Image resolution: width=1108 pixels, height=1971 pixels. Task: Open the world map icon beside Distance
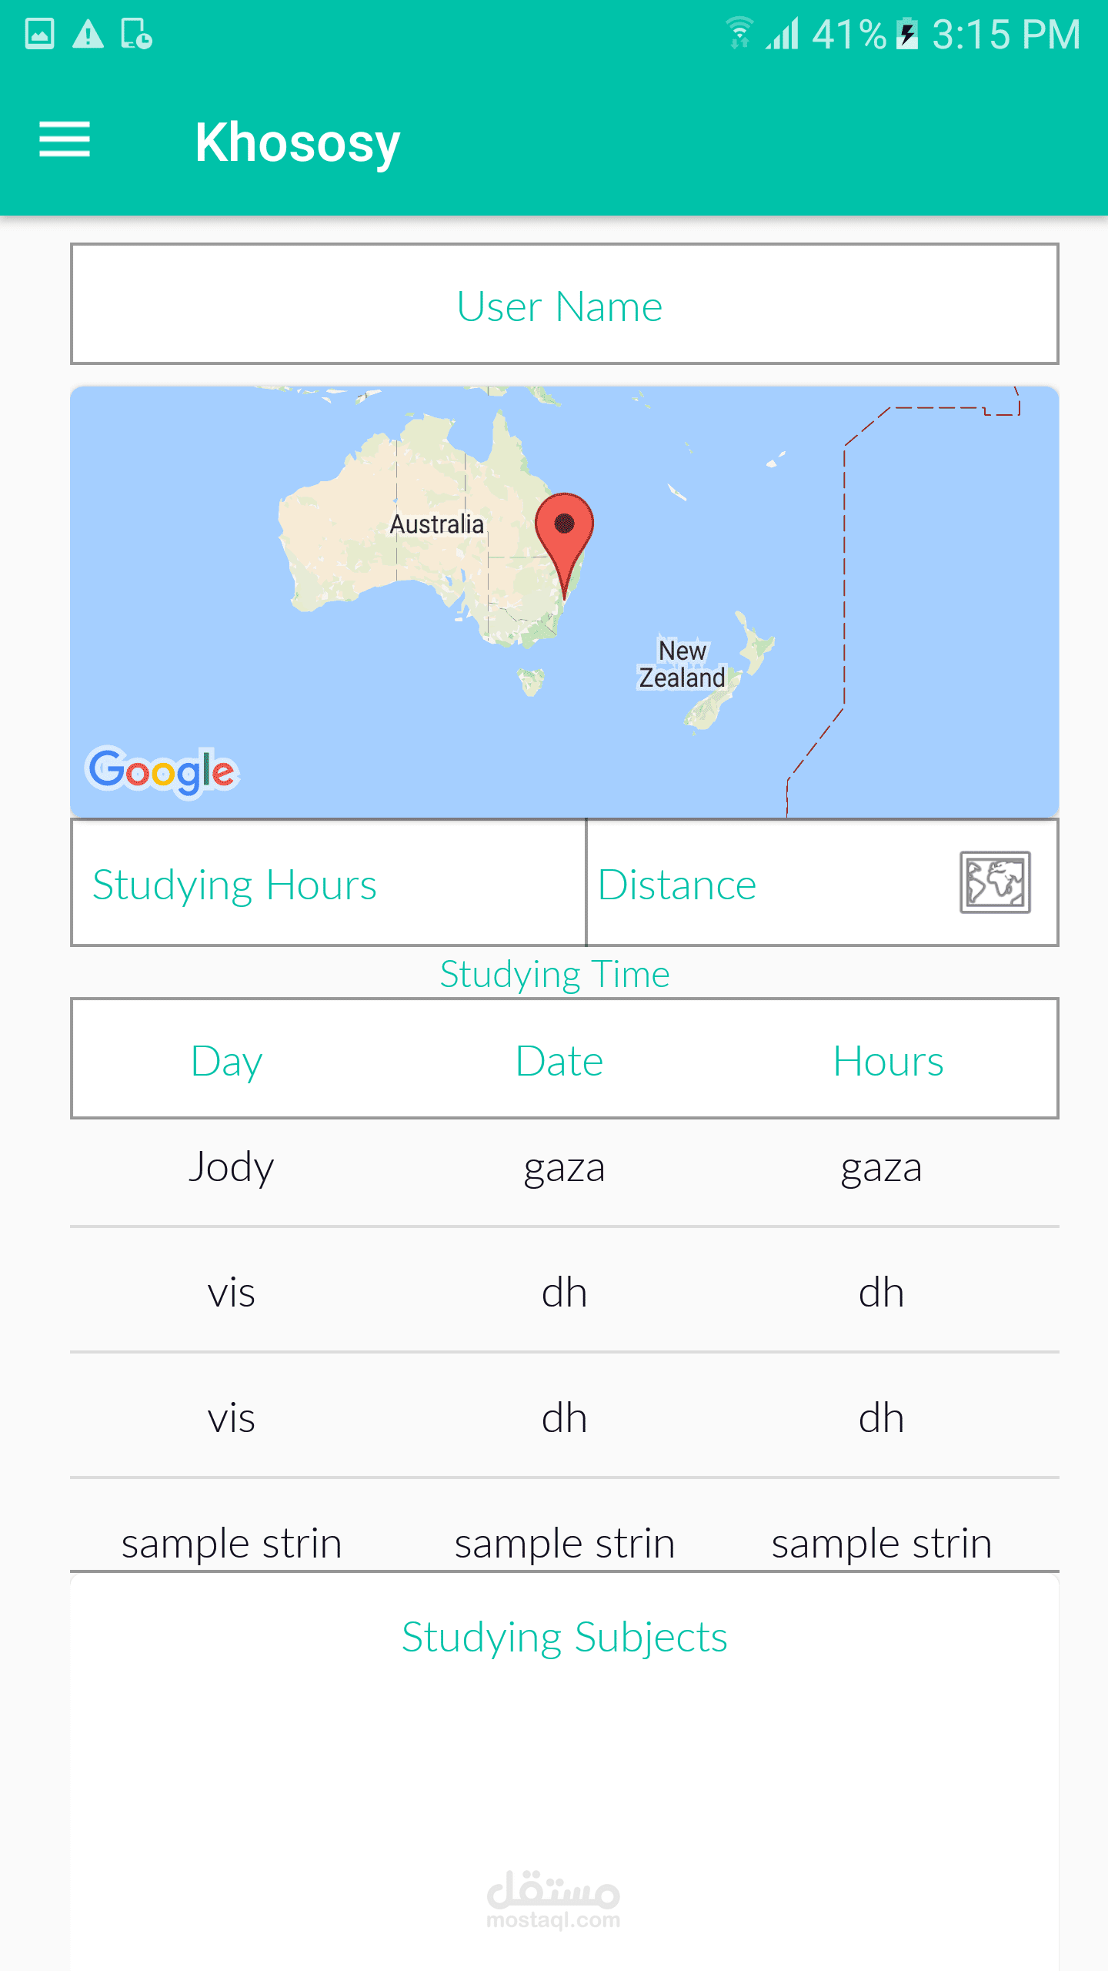(x=994, y=882)
